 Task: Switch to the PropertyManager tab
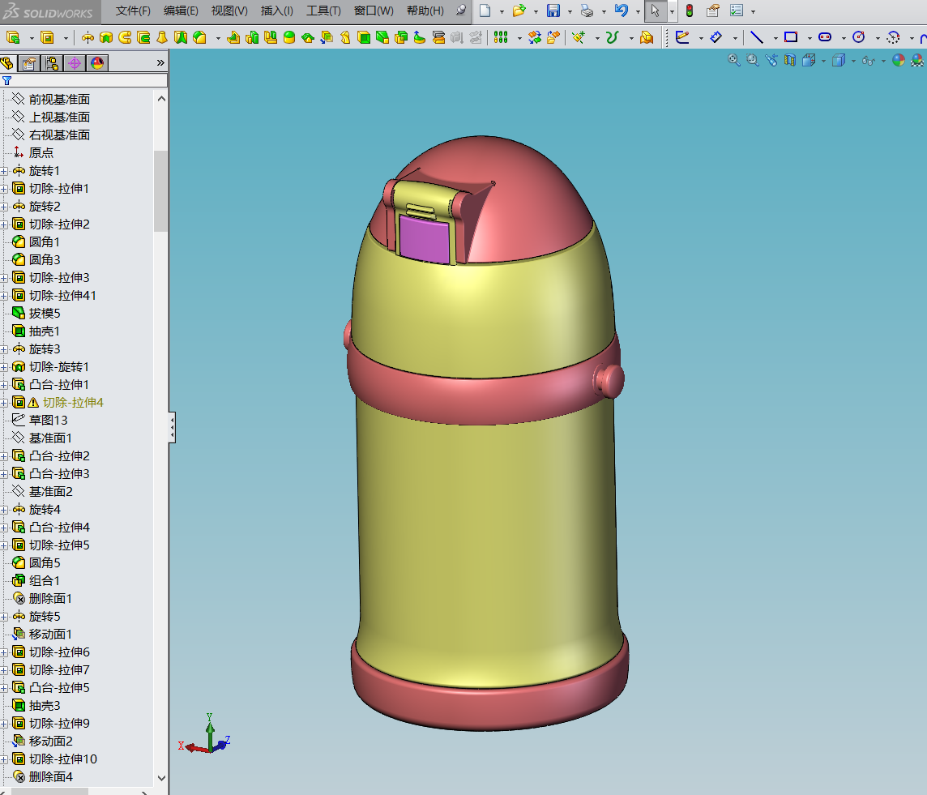click(x=29, y=62)
